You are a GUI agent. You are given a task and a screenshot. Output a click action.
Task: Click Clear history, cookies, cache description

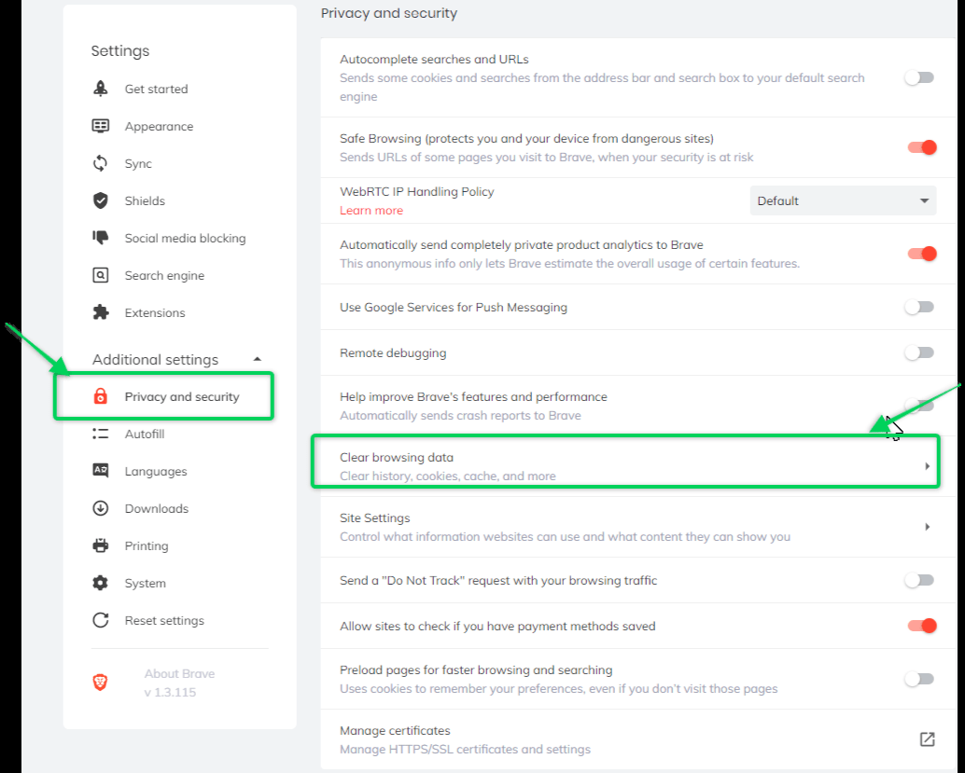pyautogui.click(x=447, y=476)
